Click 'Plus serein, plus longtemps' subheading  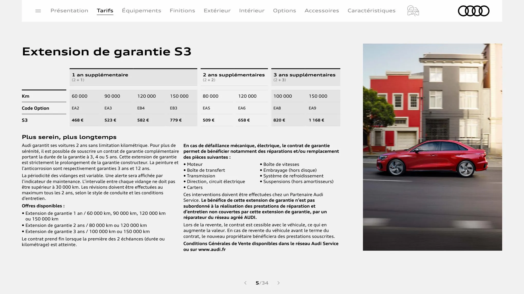click(x=69, y=137)
